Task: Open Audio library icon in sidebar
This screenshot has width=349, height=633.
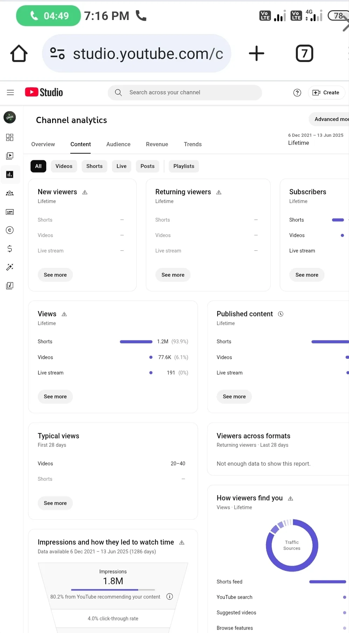Action: (10, 286)
